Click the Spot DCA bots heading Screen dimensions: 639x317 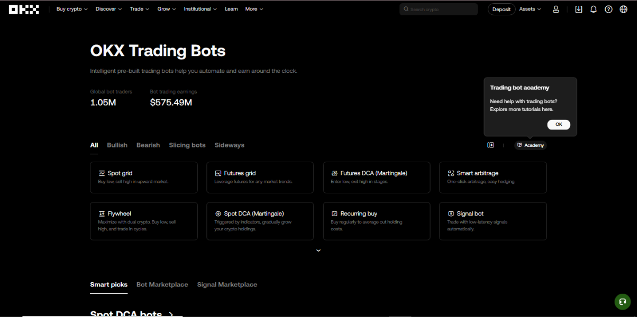[x=126, y=314]
